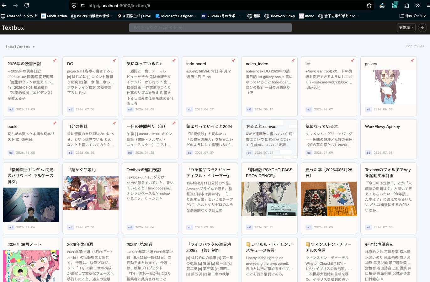This screenshot has height=282, width=430.
Task: Open the browser hamburger menu
Action: [x=428, y=5]
